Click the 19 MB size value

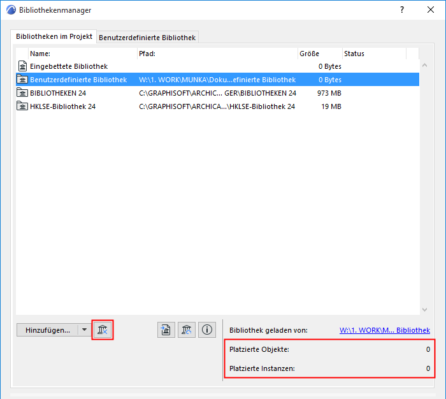(331, 106)
